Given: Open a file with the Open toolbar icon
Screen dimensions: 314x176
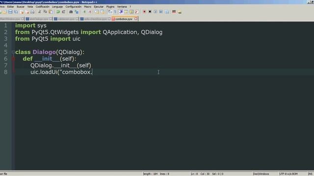Looking at the screenshot, I should point(4,12).
